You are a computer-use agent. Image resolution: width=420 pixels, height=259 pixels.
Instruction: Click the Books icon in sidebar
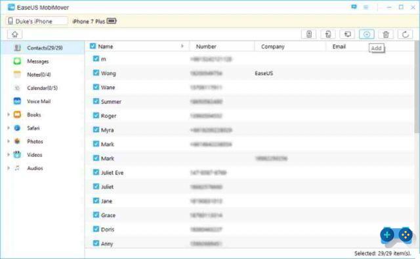coord(17,114)
